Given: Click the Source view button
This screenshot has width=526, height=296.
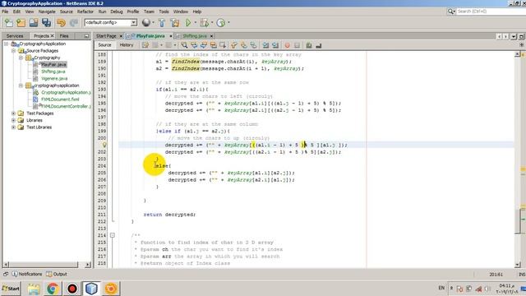Looking at the screenshot, I should tap(104, 45).
